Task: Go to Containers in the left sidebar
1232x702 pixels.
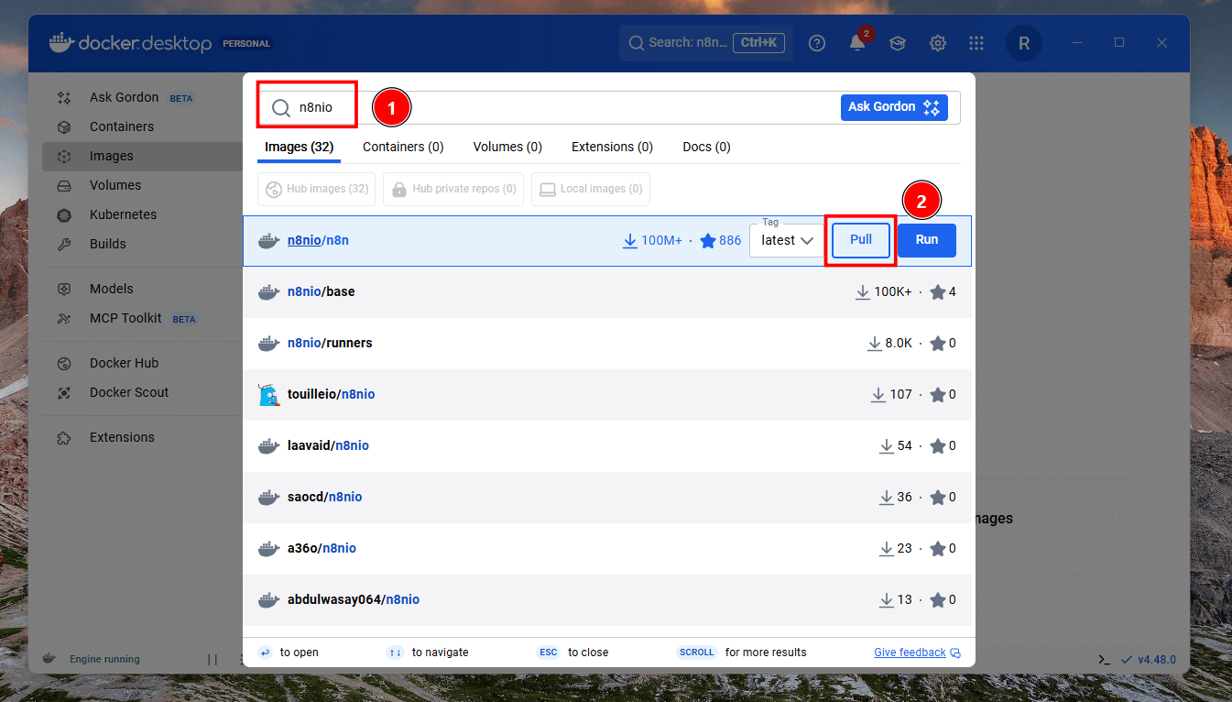Action: point(122,126)
